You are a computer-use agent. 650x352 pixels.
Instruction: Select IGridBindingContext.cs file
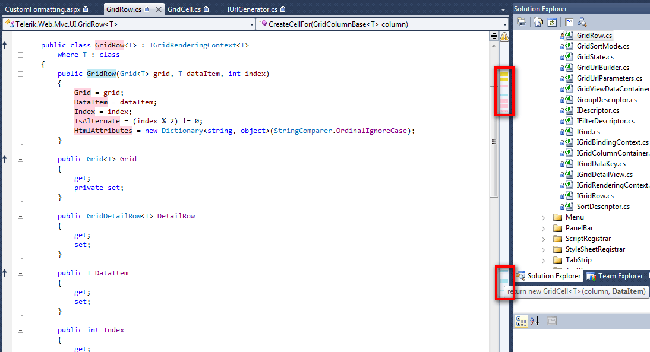613,142
